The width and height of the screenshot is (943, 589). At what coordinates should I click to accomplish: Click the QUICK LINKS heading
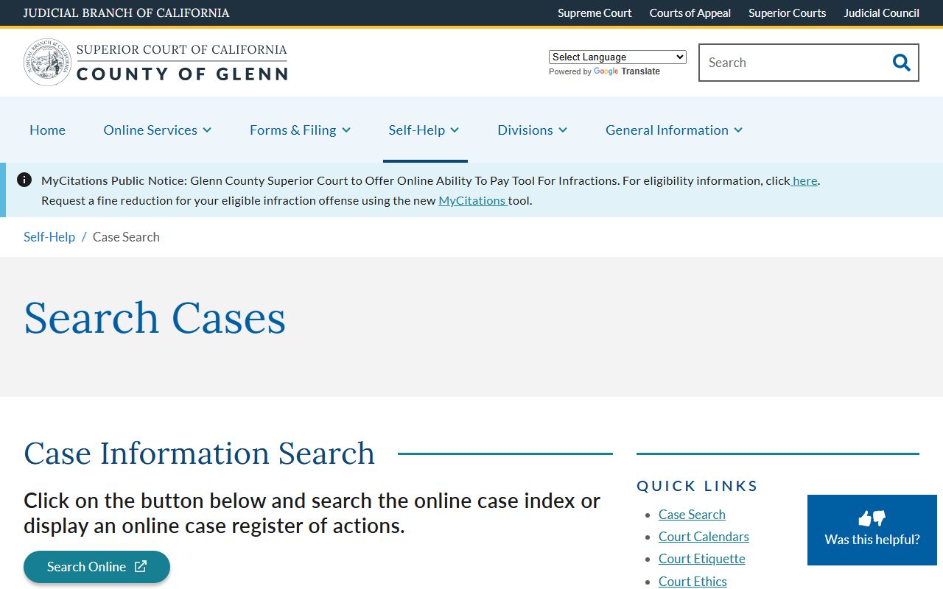coord(697,486)
